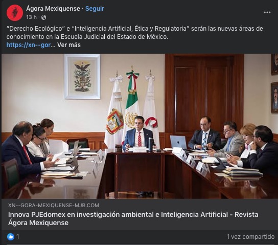Expand post text with Ver más
Viewport: 278px width, 245px height.
[x=69, y=45]
